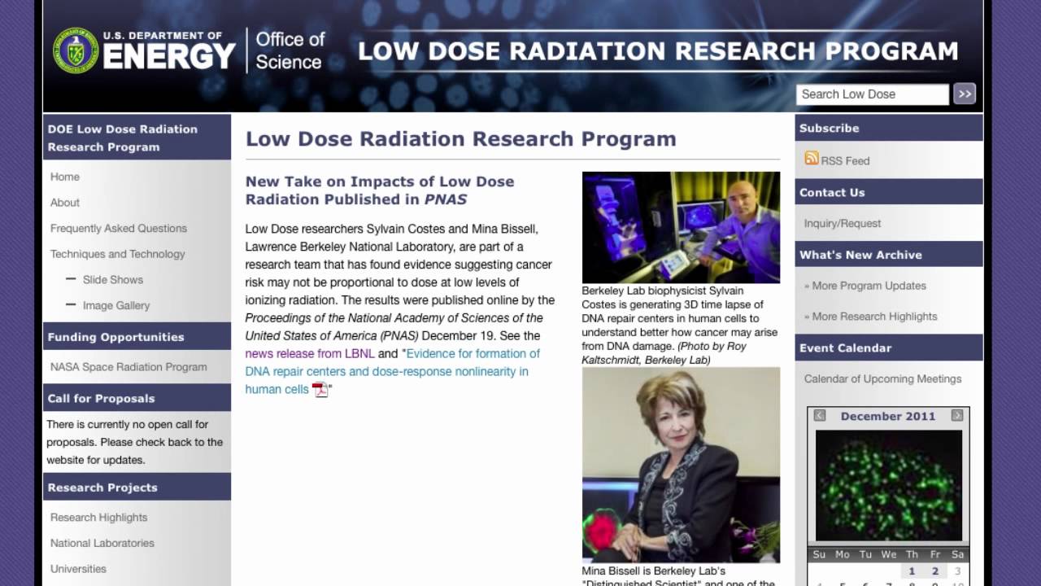The height and width of the screenshot is (586, 1041).
Task: Open Evidence for formation of DNA repair link
Action: coord(392,372)
